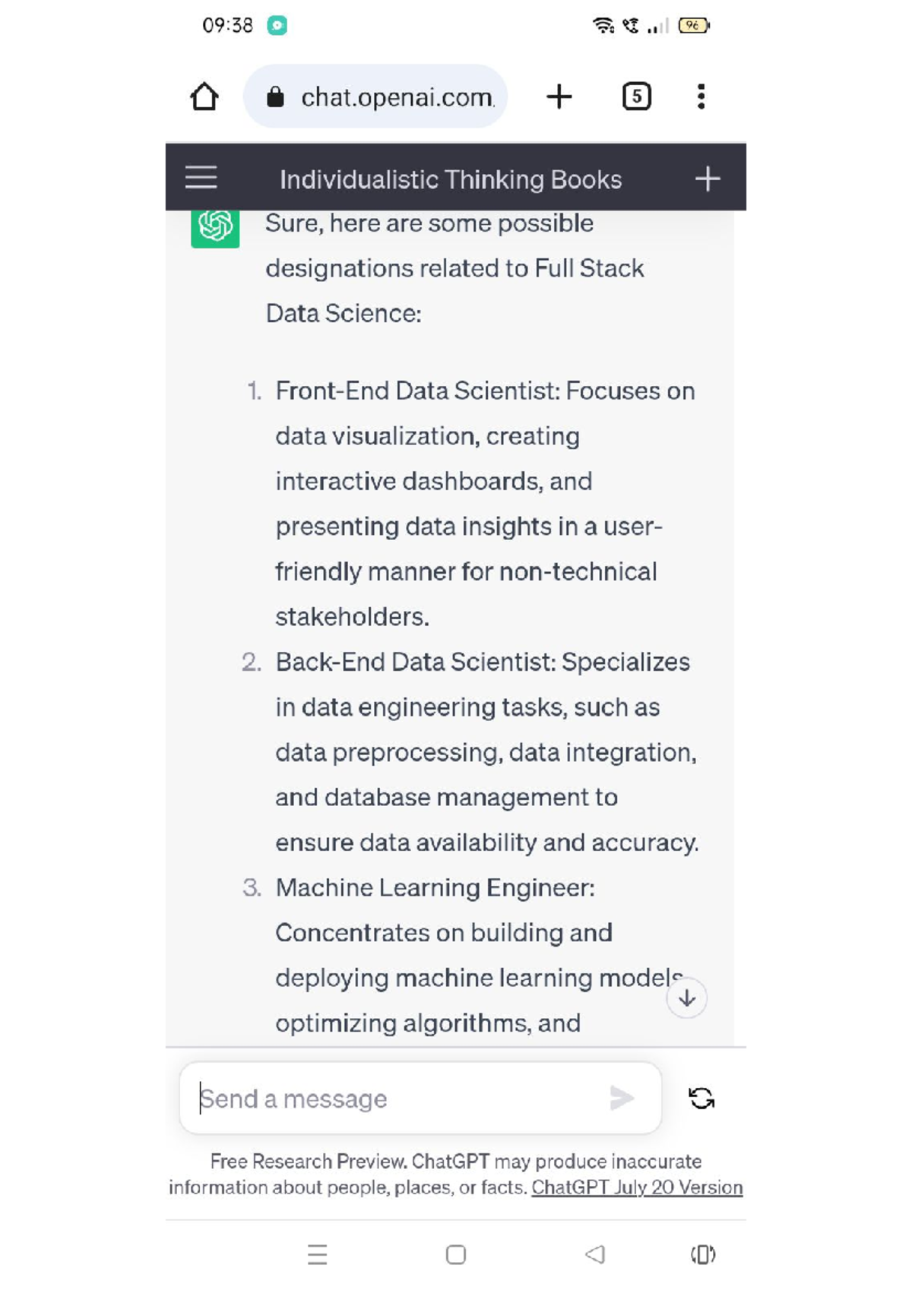Open the ChatGPT July 20 Version link
The image size is (912, 1290).
(638, 1187)
